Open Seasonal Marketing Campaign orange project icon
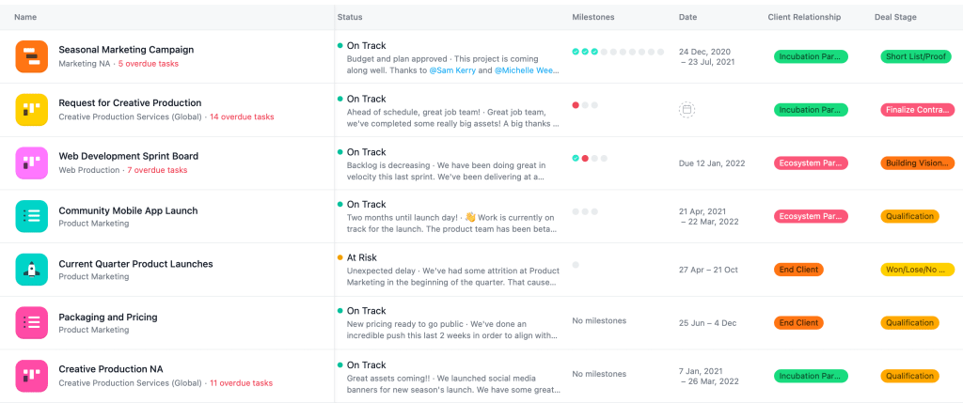 coord(31,56)
